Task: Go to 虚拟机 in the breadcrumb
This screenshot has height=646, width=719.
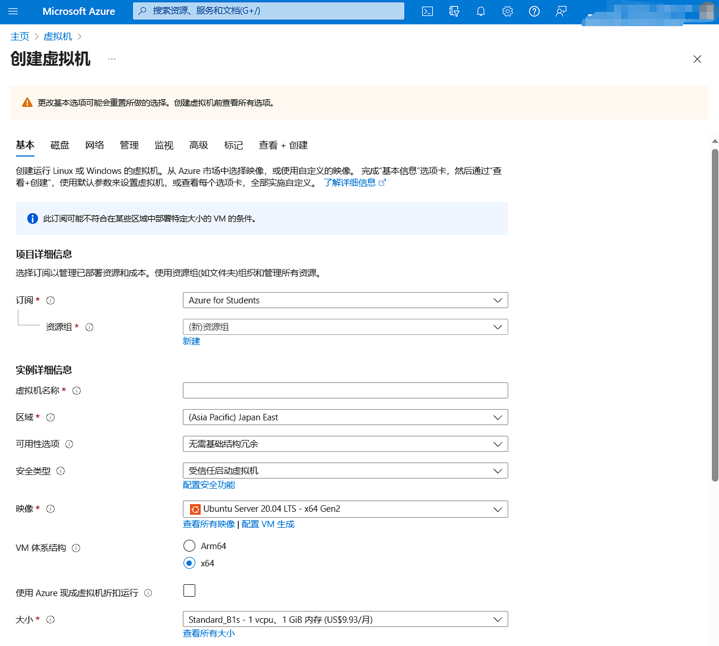Action: point(58,36)
